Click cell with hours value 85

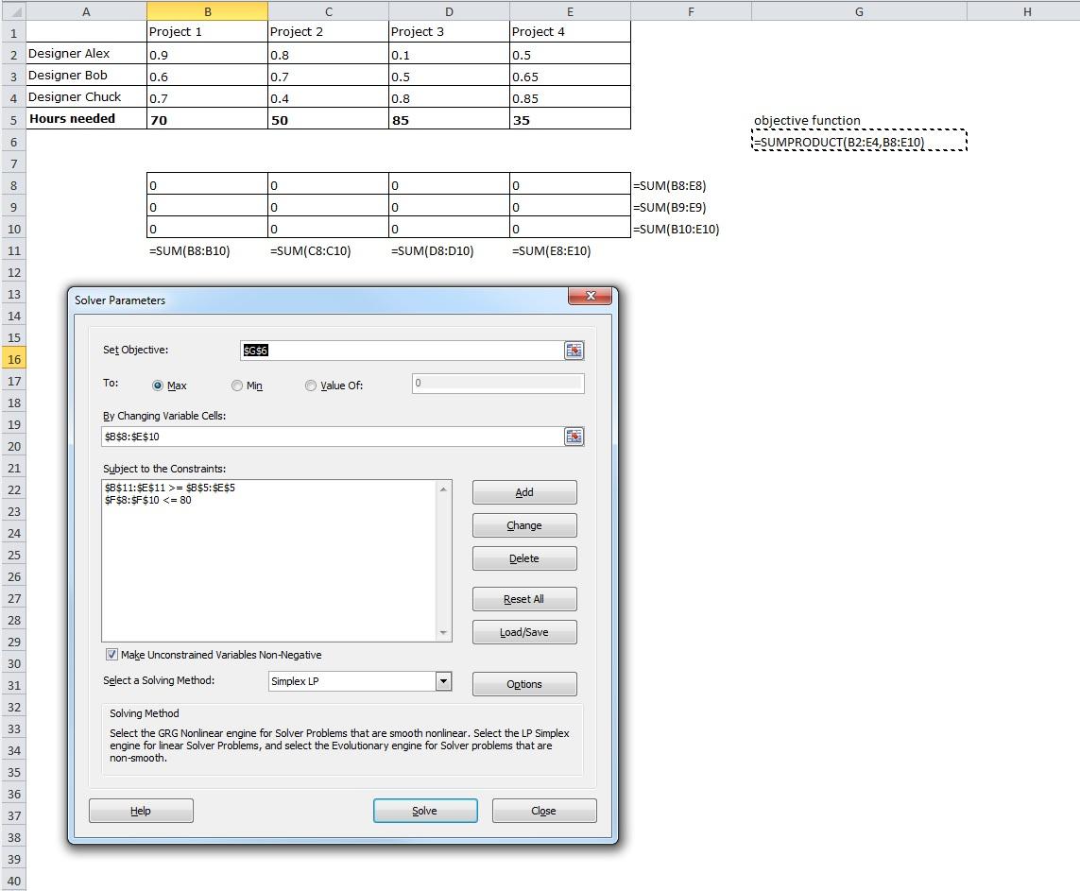[x=449, y=120]
